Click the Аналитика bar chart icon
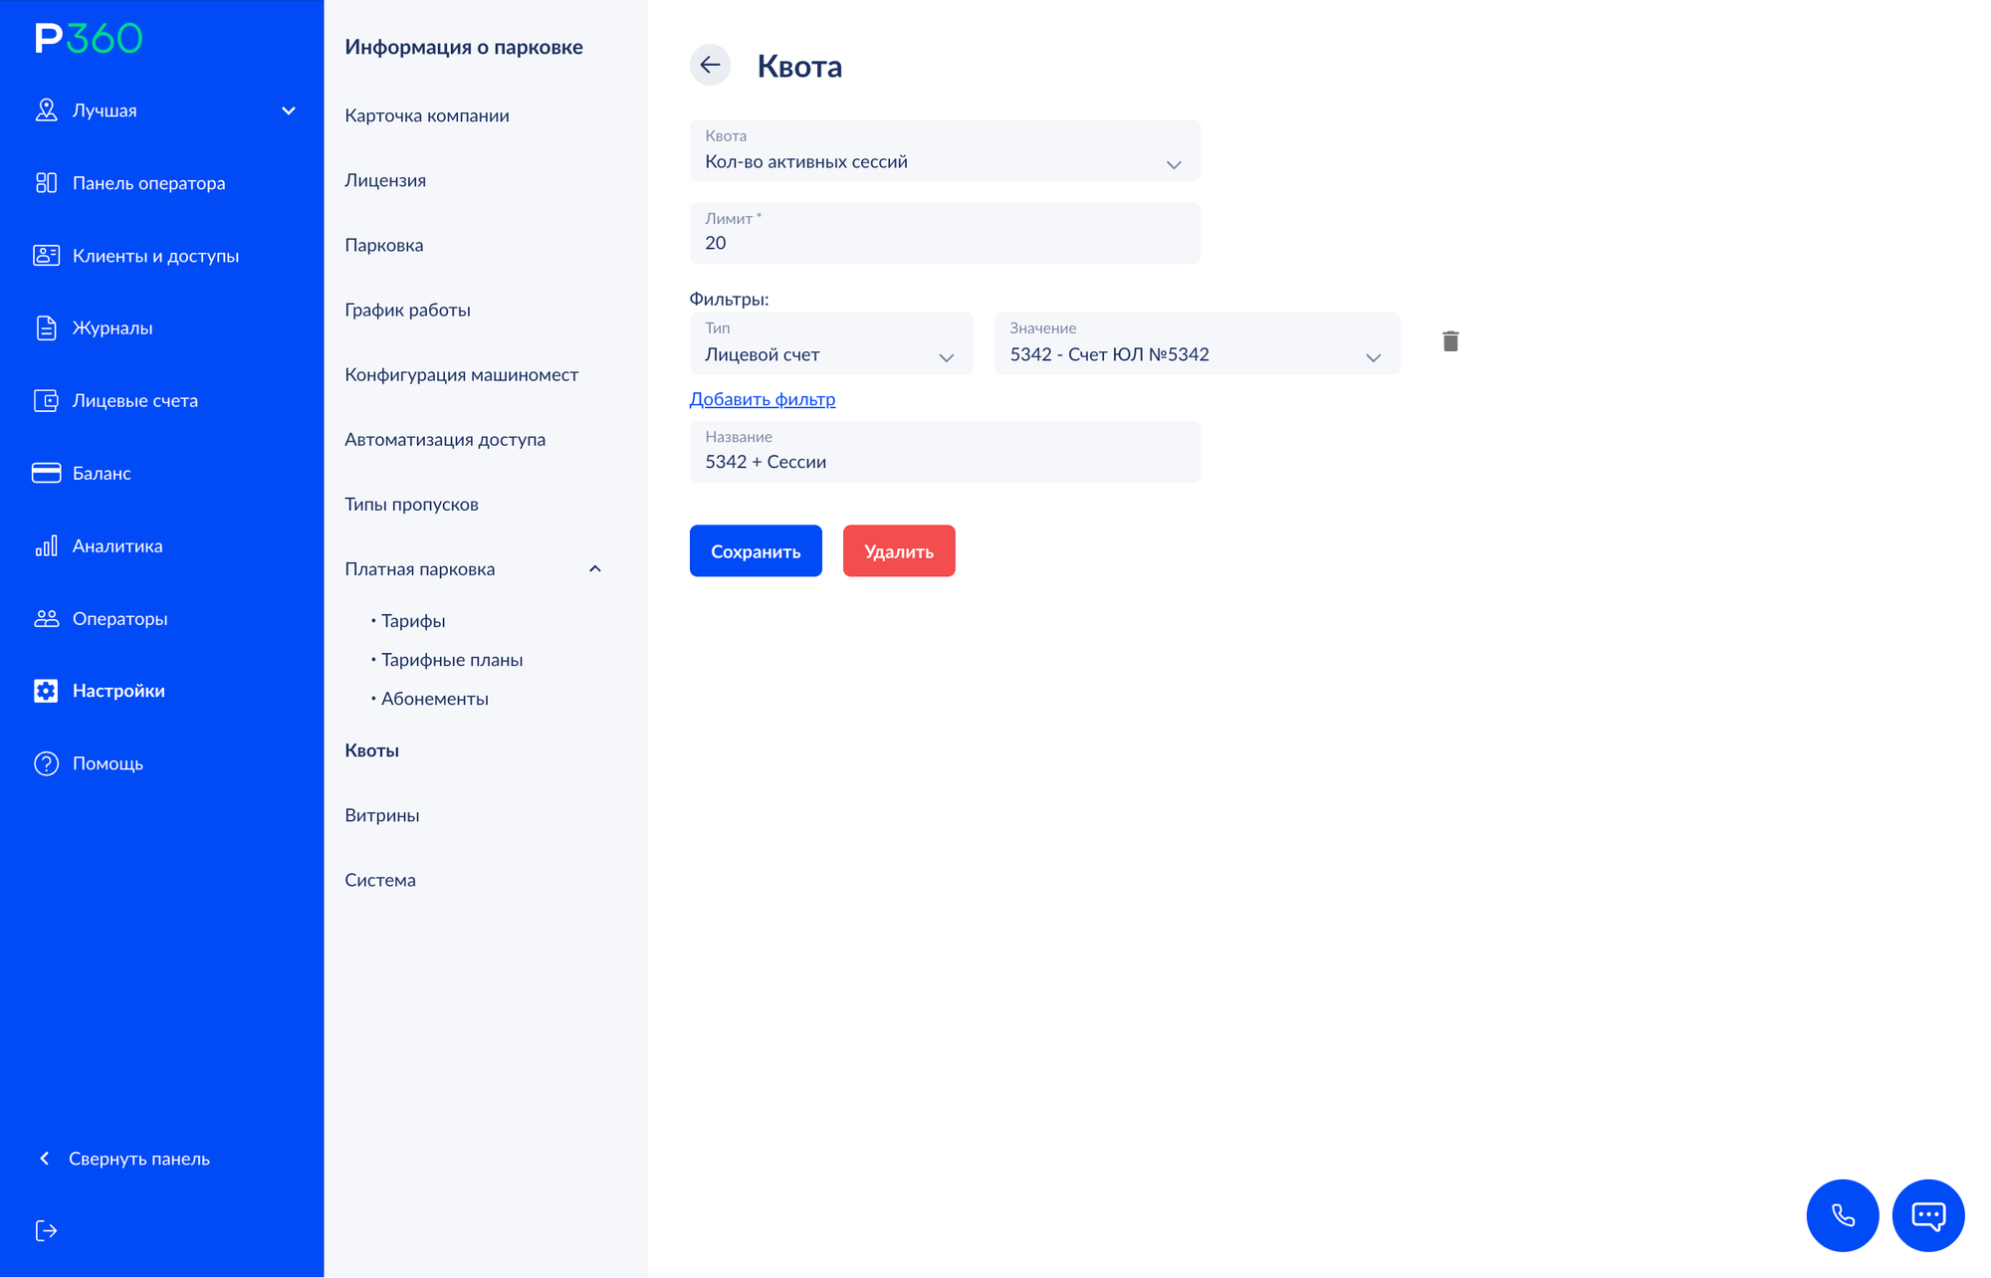This screenshot has width=1991, height=1278. (x=46, y=545)
